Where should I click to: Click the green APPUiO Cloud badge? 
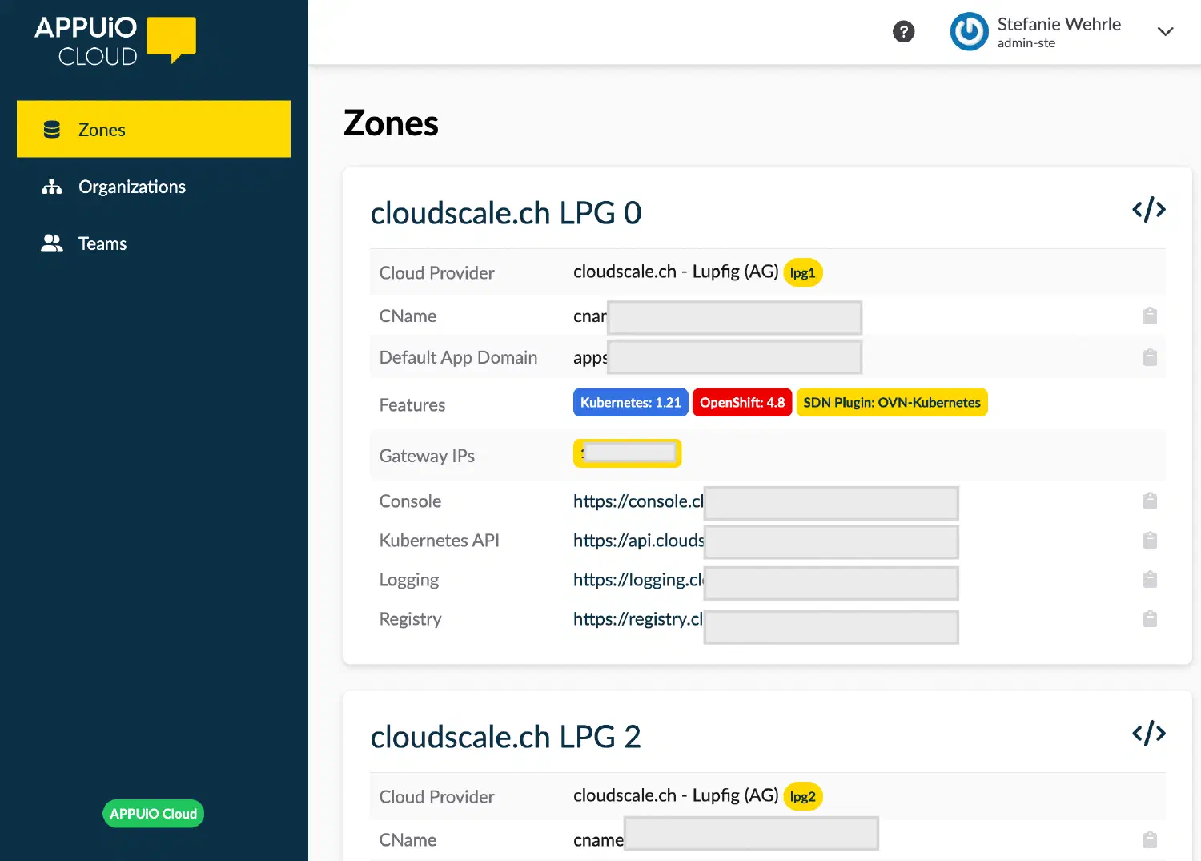click(x=153, y=813)
